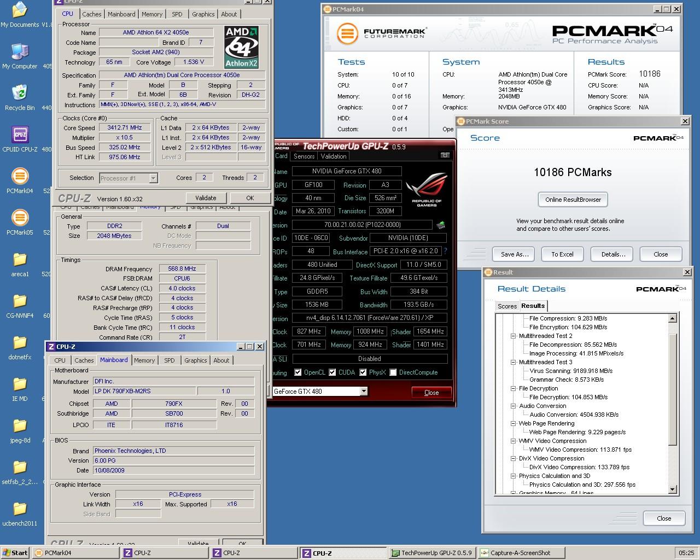Switch to Caches tab in top CPU-Z
Screen dimensions: 700x560
tap(92, 14)
